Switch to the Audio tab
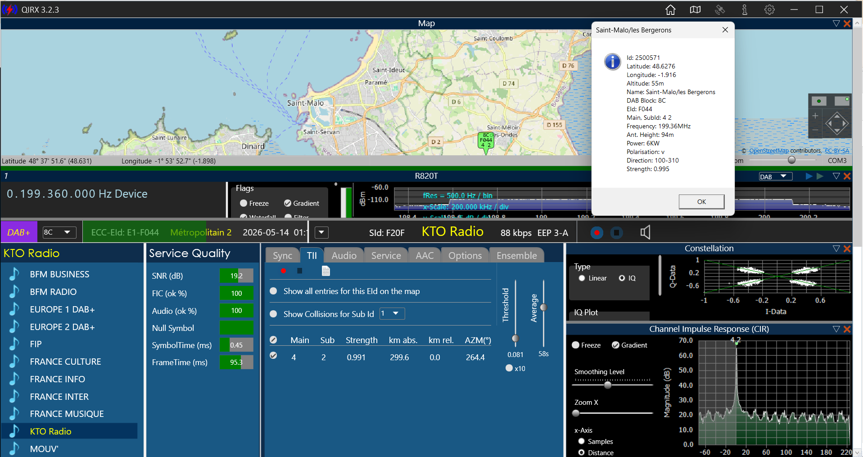The height and width of the screenshot is (457, 863). pos(344,255)
